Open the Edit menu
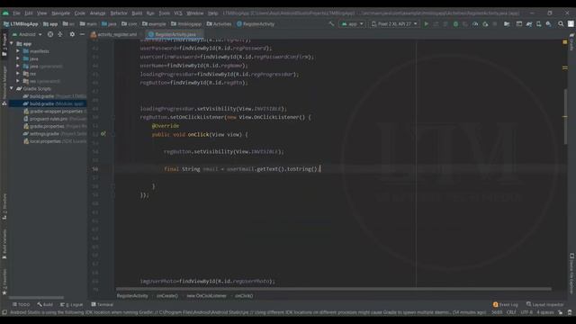The height and width of the screenshot is (324, 576). point(29,13)
